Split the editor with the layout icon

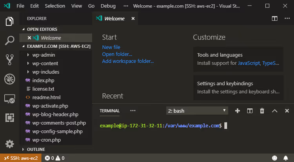pyautogui.click(x=274, y=18)
